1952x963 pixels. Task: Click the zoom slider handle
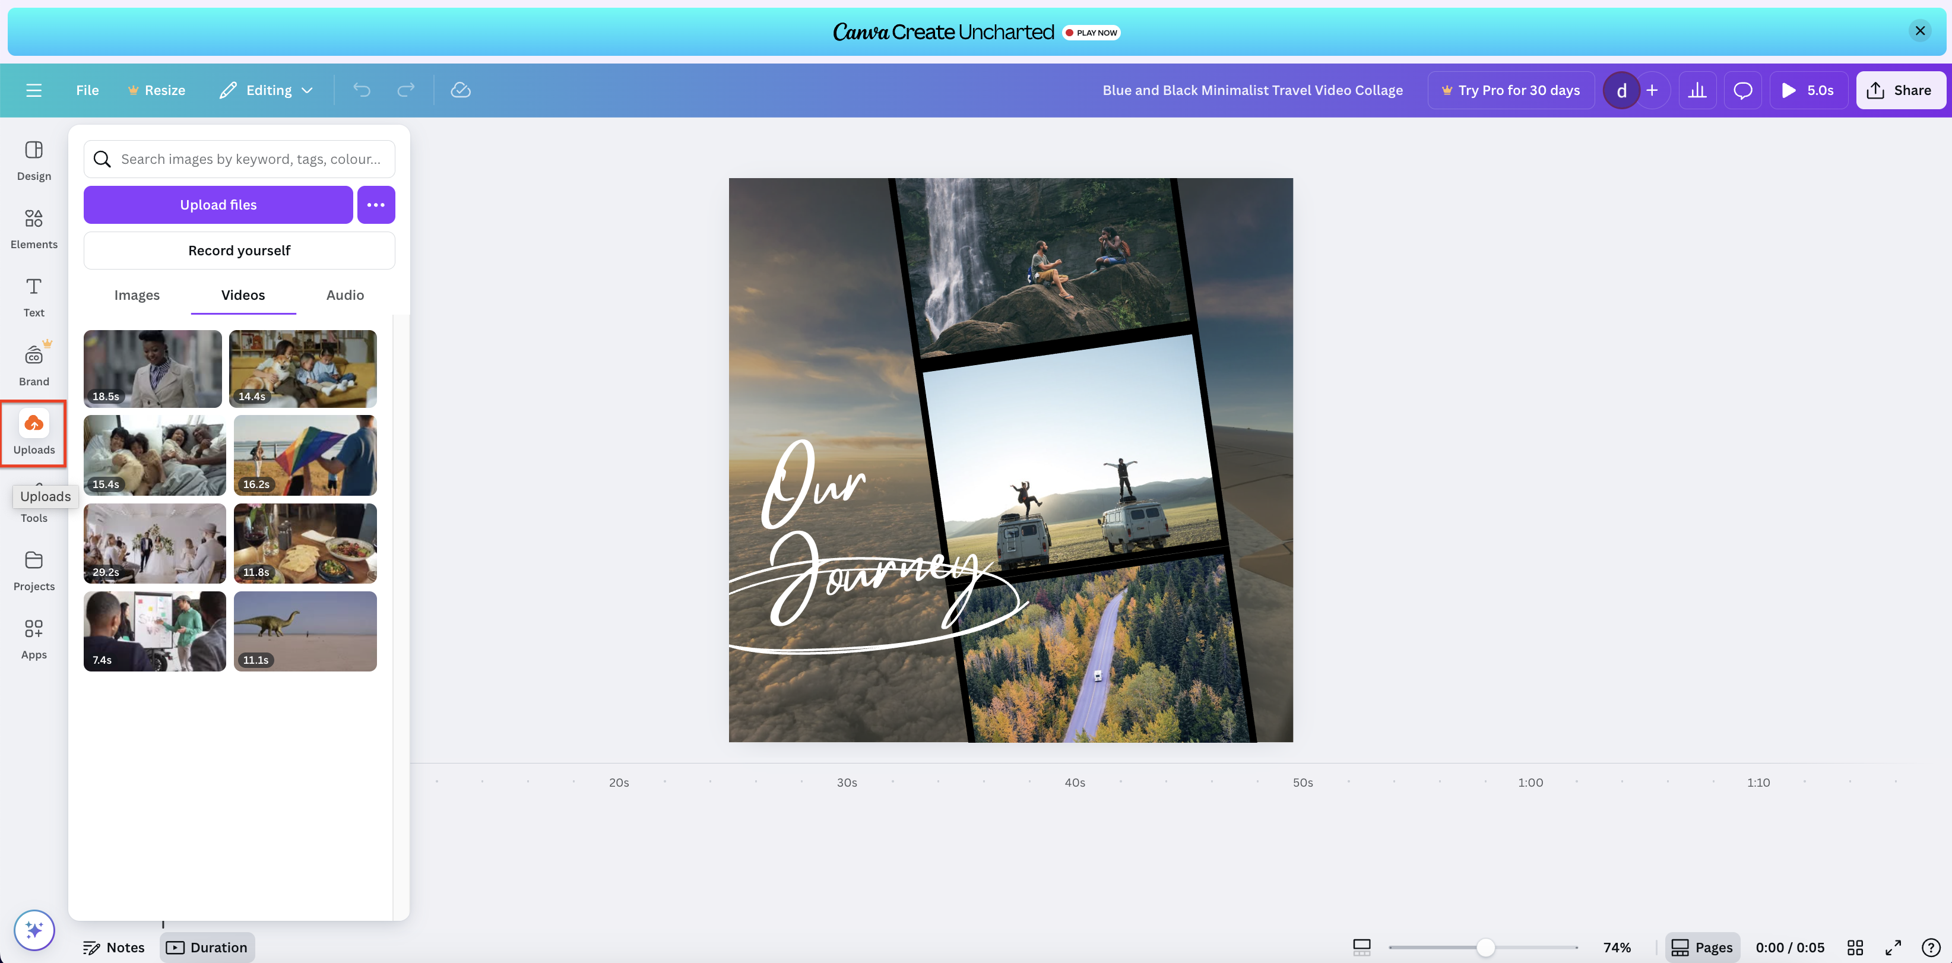1485,947
